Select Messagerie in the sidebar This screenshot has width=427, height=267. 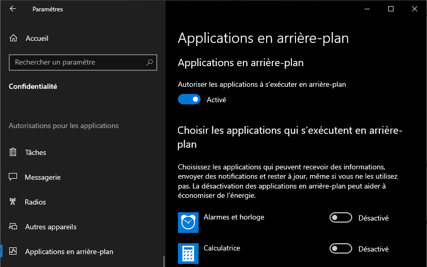(43, 177)
